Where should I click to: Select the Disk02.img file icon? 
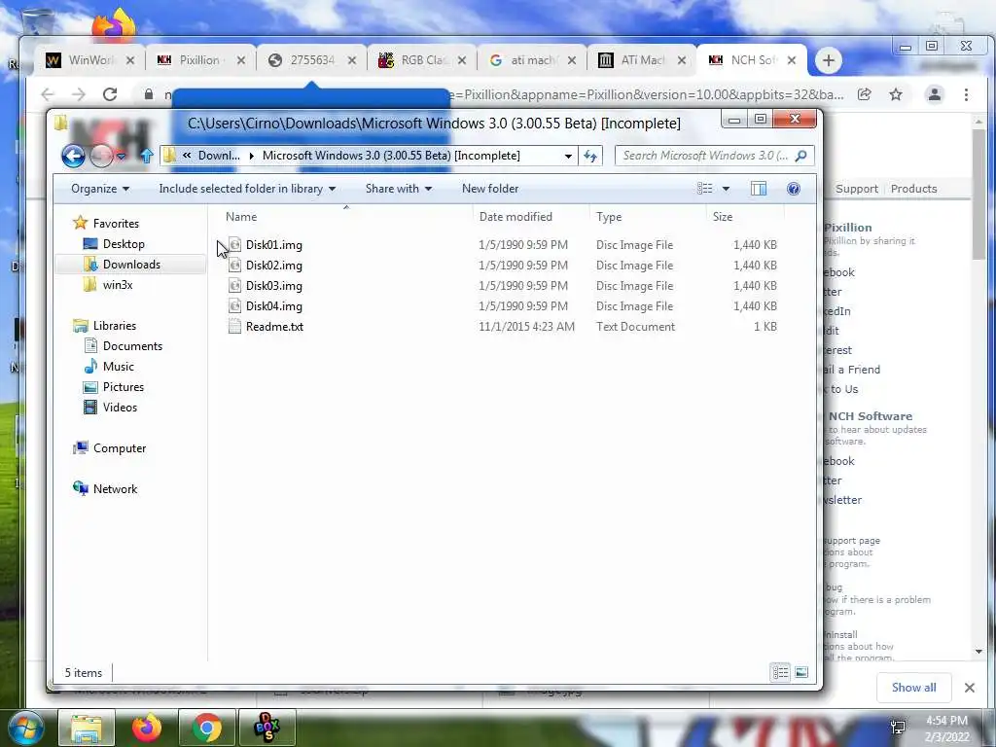point(234,265)
